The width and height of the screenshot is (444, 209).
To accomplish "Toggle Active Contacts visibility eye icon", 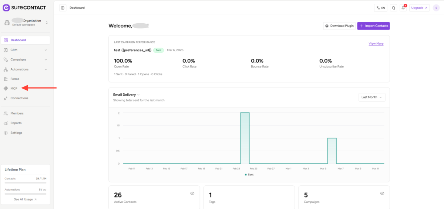I will point(192,193).
